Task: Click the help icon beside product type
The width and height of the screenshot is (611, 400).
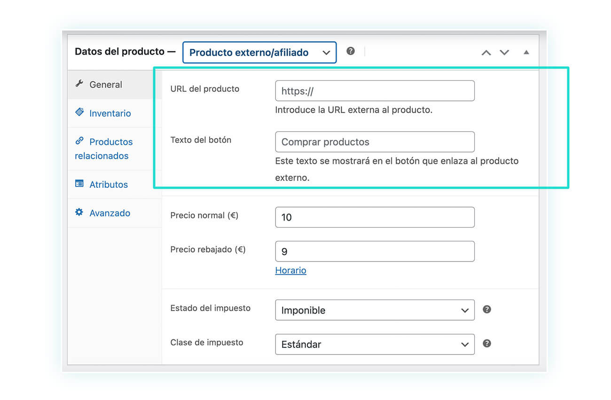Action: (351, 51)
